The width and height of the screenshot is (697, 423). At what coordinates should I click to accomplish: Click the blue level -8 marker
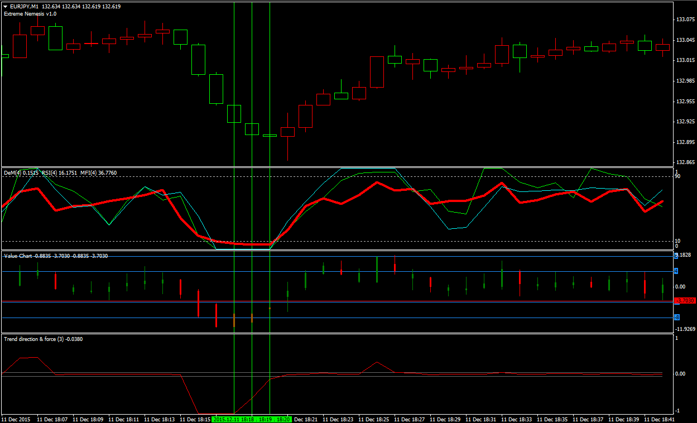point(677,318)
